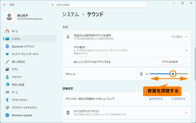Image resolution: width=196 pixels, height=123 pixels.
Task: Click システム breadcrumb link
Action: (x=71, y=14)
